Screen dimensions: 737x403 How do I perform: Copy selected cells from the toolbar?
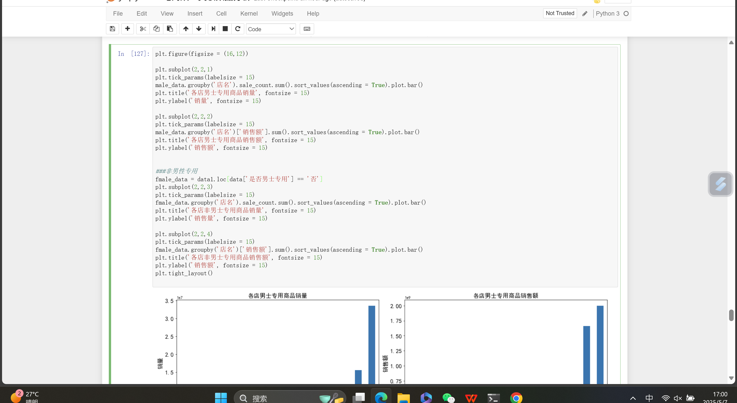pos(156,29)
